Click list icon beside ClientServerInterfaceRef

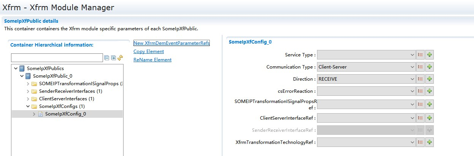[x=420, y=118]
